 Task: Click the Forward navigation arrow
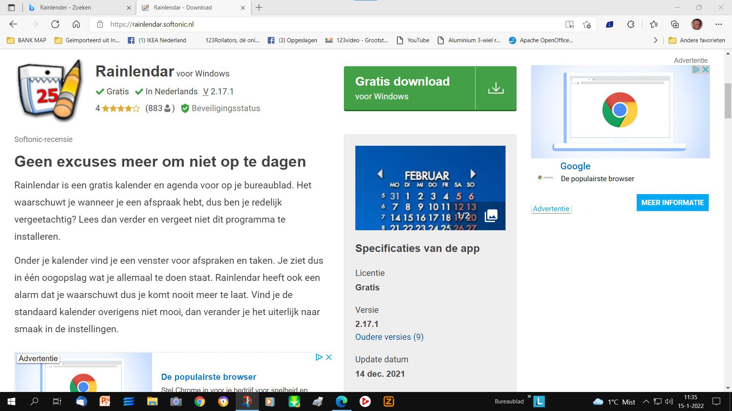click(x=34, y=24)
